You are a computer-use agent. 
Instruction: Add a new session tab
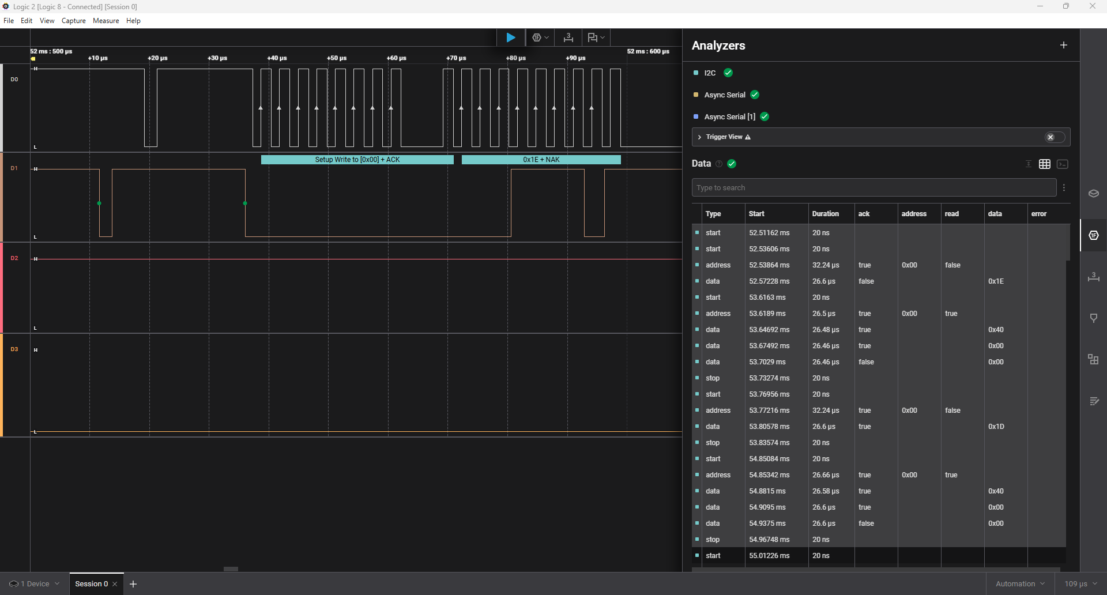[x=133, y=584]
